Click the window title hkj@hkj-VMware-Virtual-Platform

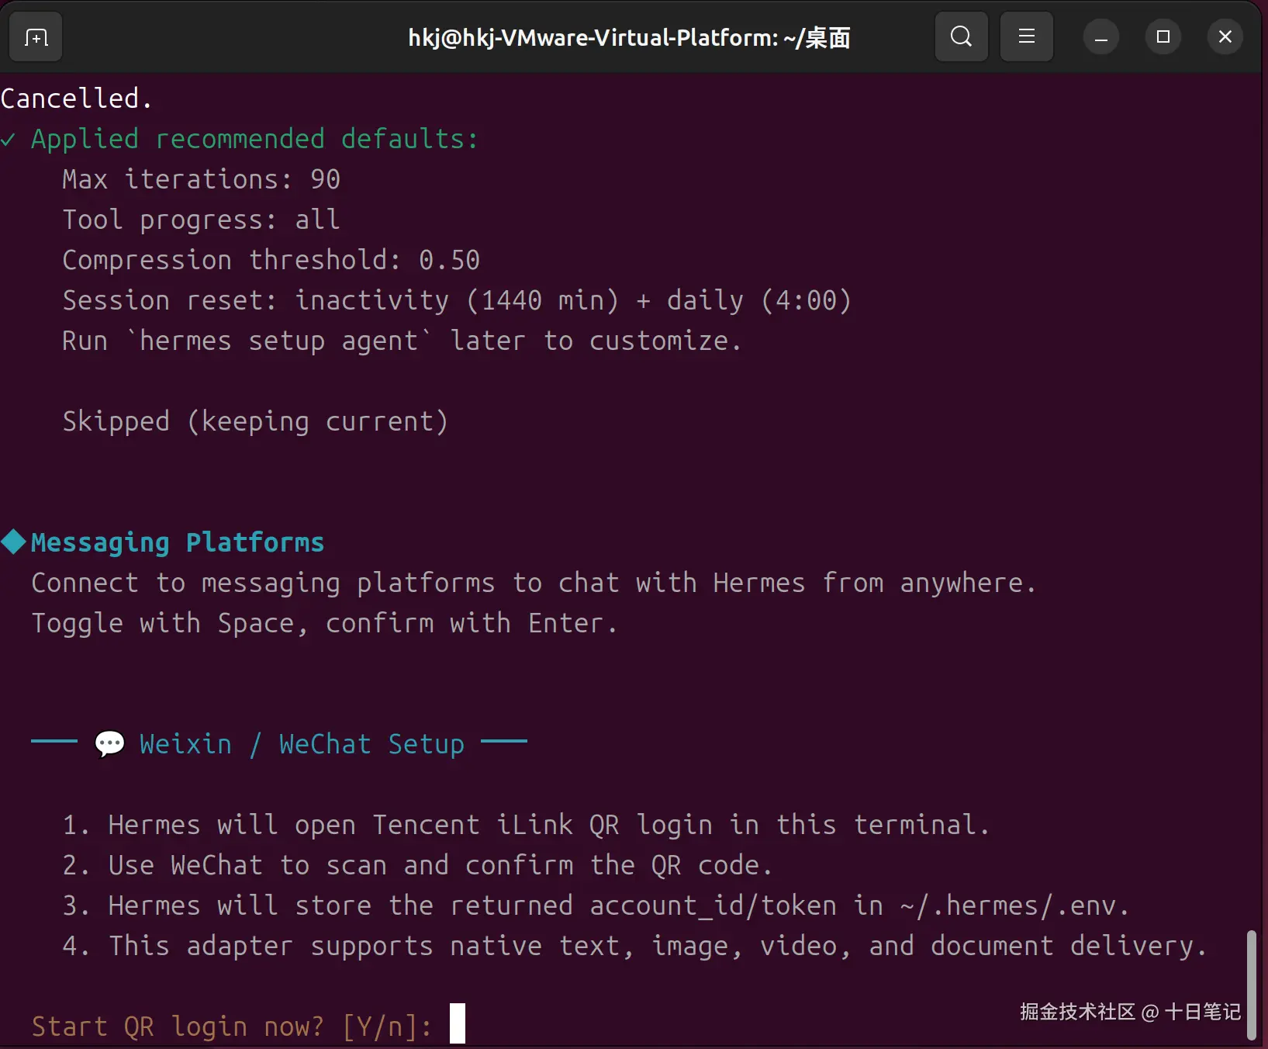(x=629, y=37)
